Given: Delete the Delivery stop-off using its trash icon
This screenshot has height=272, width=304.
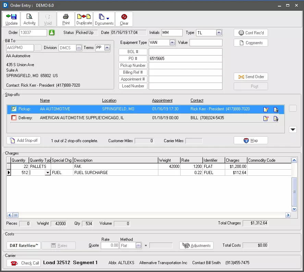Looking at the screenshot, I should 276,118.
